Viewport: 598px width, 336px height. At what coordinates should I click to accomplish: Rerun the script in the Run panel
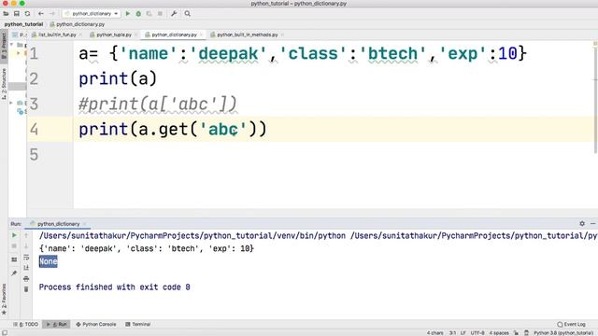coord(14,235)
